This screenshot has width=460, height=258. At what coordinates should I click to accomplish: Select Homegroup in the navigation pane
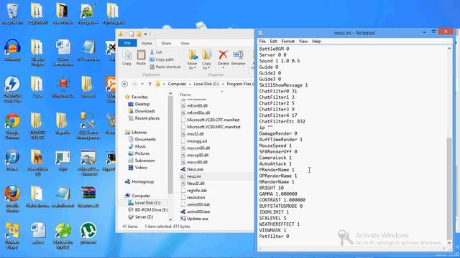(139, 181)
